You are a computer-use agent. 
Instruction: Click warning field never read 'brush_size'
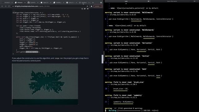point(124,82)
